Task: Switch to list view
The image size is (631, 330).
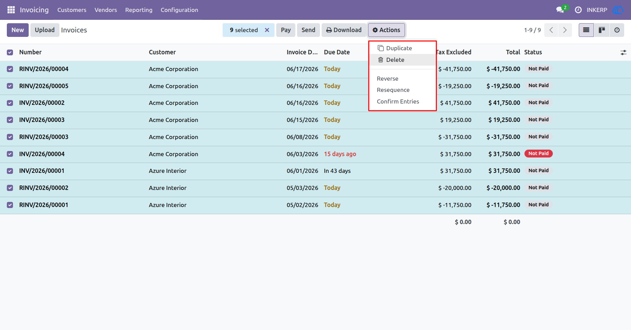Action: click(586, 30)
